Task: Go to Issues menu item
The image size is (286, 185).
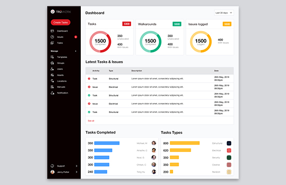Action: [x=60, y=37]
